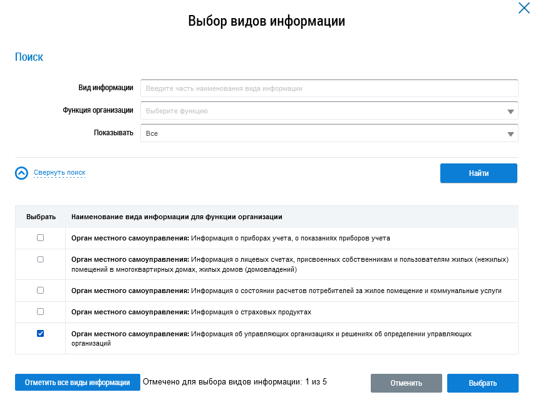Viewport: 533px width, 402px height.
Task: Click the circled chevron collapse icon
Action: (22, 173)
